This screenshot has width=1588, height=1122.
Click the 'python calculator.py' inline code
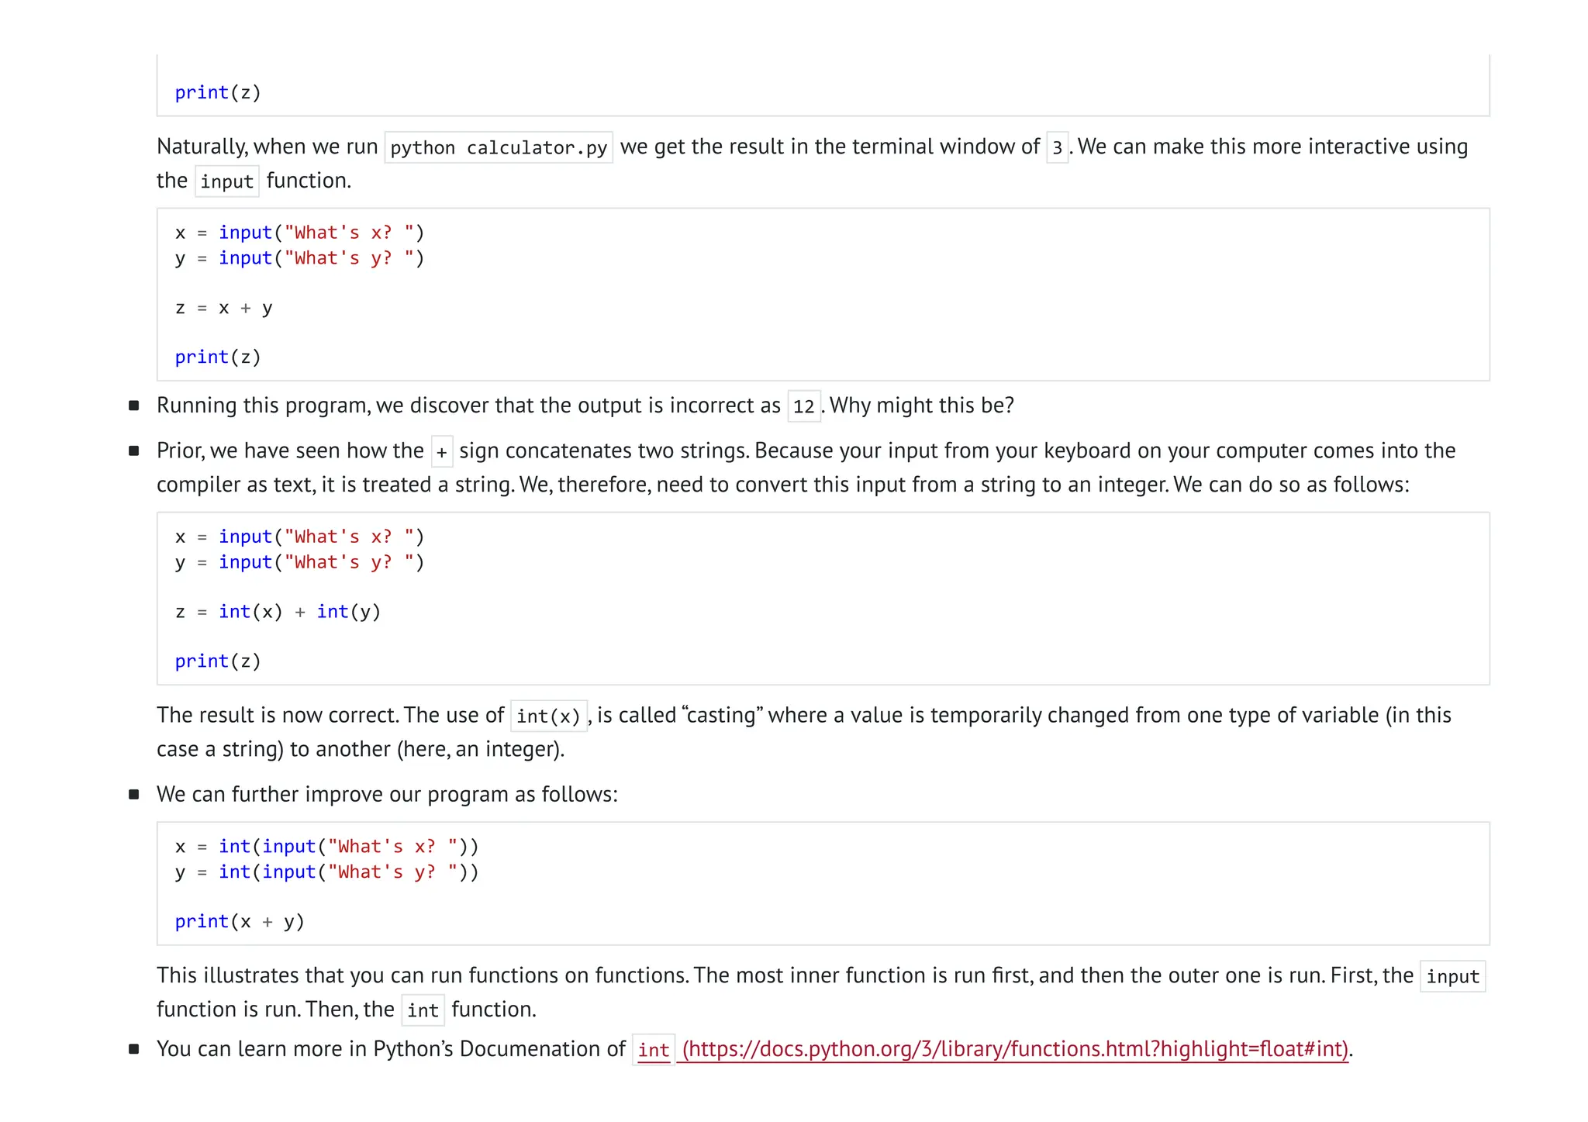[x=499, y=147]
